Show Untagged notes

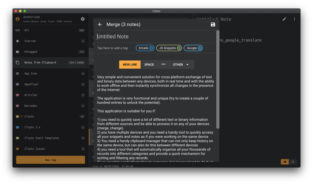tap(51, 52)
